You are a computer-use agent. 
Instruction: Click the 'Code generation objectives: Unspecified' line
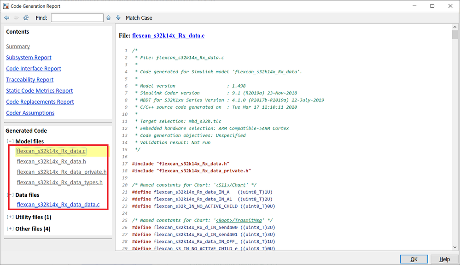pos(190,135)
